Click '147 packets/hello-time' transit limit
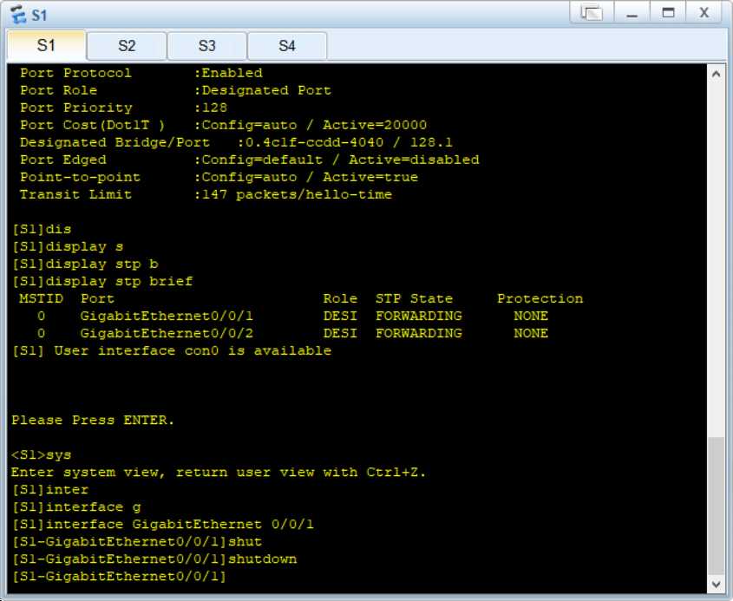The image size is (733, 601). click(297, 194)
